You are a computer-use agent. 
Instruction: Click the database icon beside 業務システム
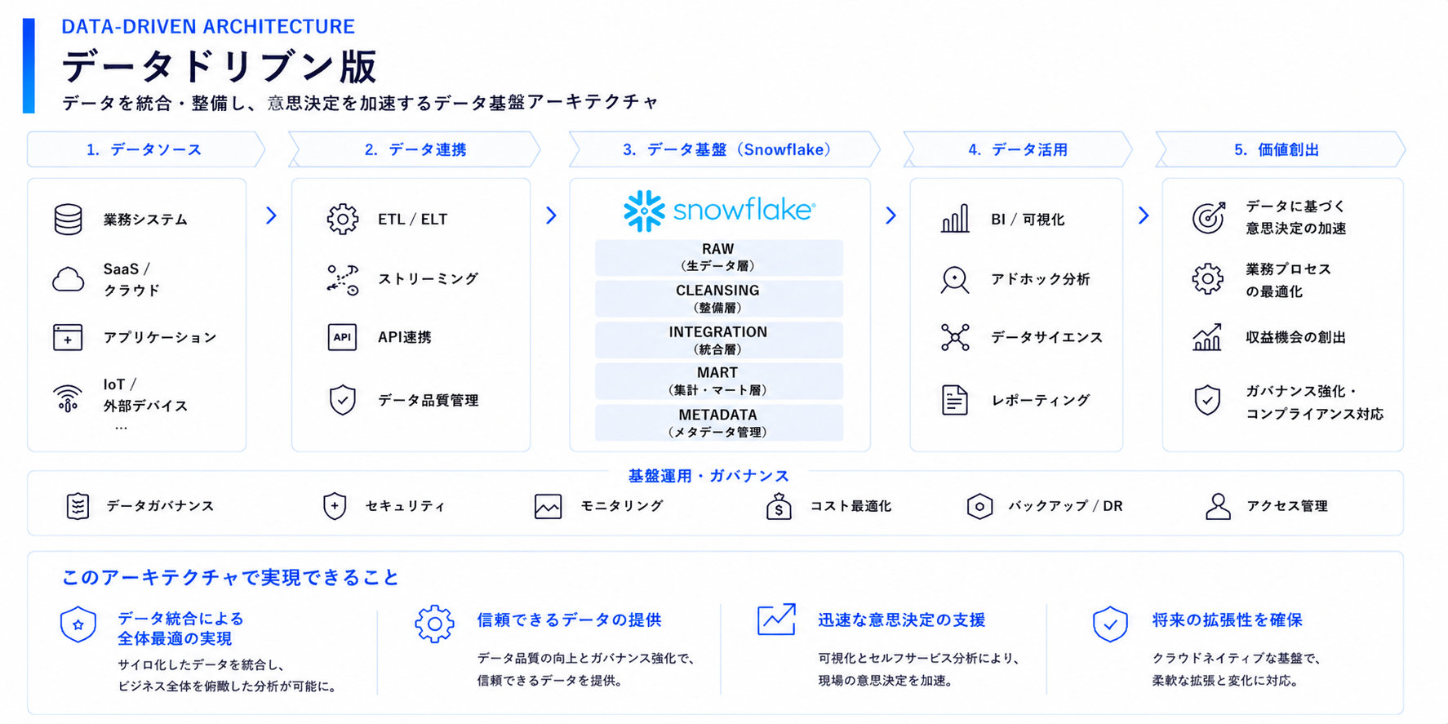tap(68, 220)
